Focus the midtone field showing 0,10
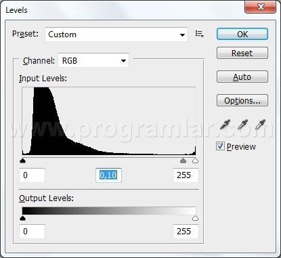Screen dimensions: 281x258 click(x=108, y=175)
